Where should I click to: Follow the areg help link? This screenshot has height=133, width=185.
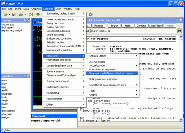105,113
